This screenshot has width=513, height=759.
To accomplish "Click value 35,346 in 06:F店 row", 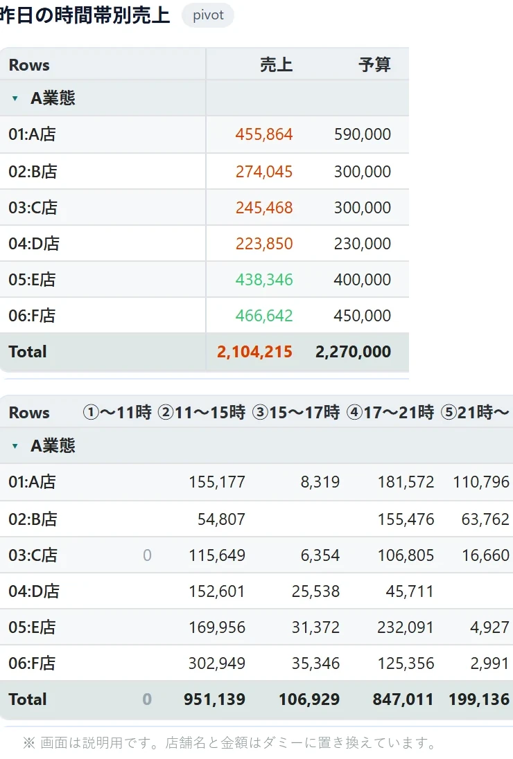I will (x=316, y=663).
